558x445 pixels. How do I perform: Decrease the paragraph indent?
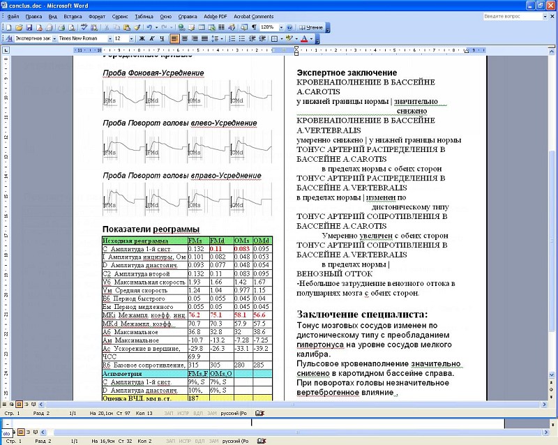click(252, 38)
